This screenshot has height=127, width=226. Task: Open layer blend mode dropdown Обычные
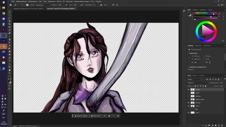[x=198, y=83]
